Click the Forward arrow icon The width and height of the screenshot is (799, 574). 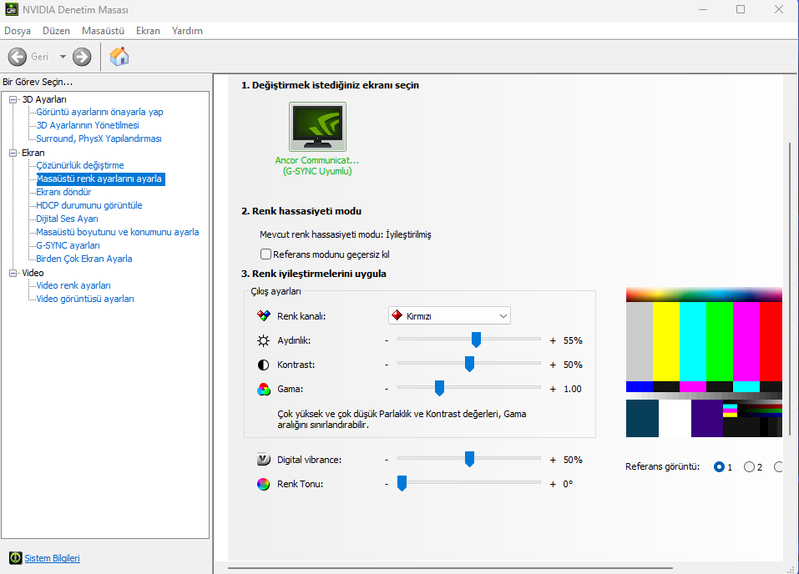click(82, 57)
